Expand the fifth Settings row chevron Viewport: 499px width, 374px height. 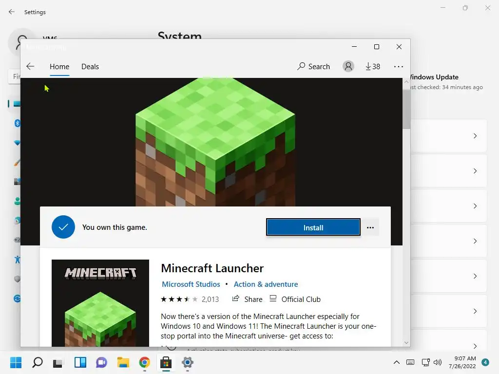click(475, 276)
